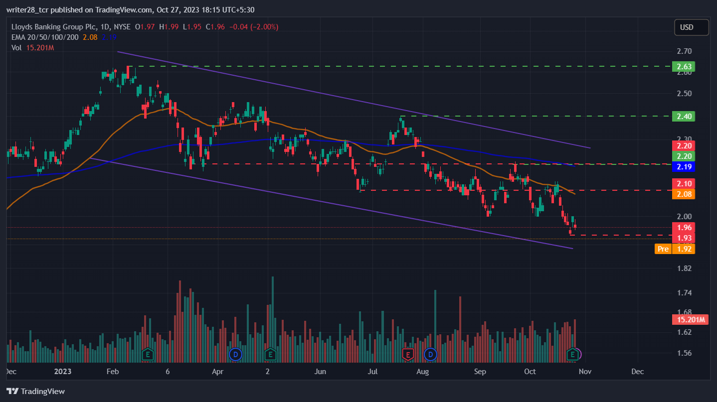Click the H1.99 high value in legend
Viewport: 717px width, 402px height.
click(x=169, y=27)
